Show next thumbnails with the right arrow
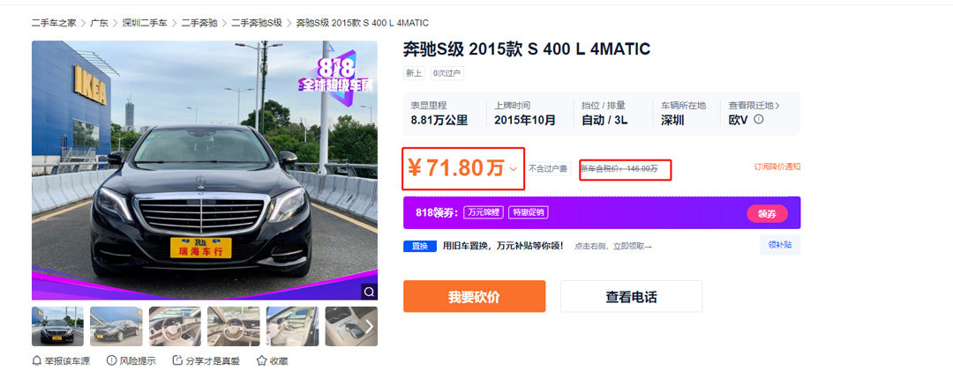Screen dimensions: 953x385 [369, 326]
